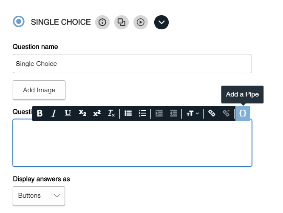Click the Add a Pipe braces button
283x213 pixels.
click(243, 113)
